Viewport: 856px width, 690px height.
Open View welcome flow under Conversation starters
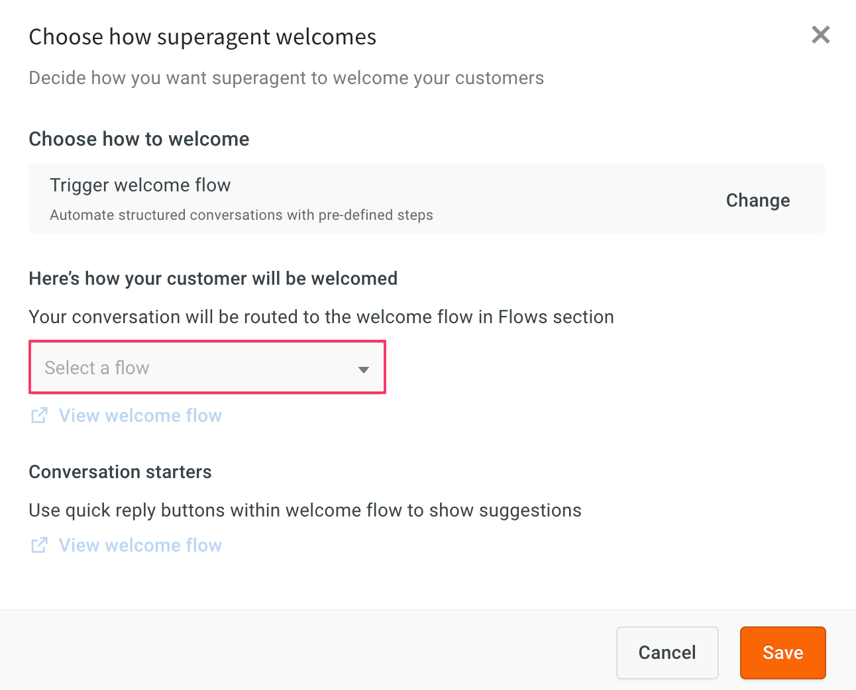tap(140, 545)
